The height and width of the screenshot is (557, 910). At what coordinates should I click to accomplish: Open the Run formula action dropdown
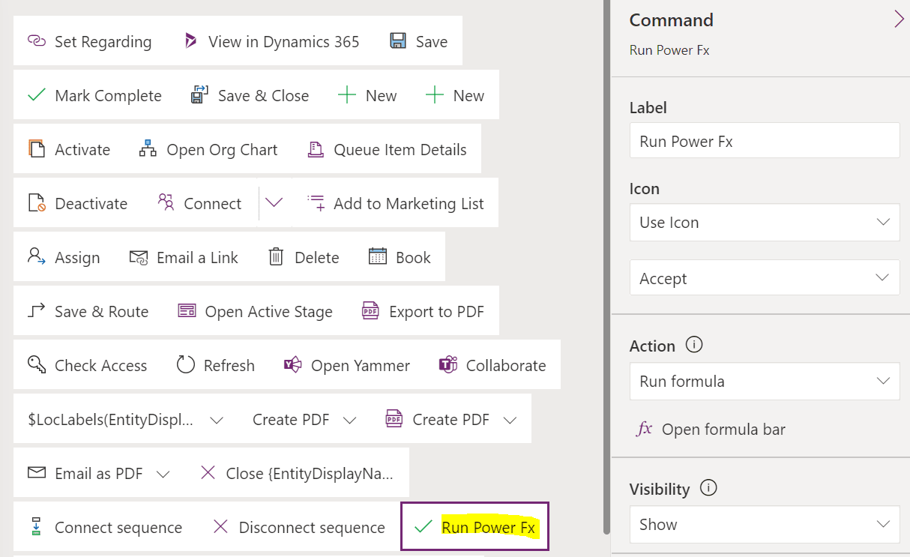765,381
